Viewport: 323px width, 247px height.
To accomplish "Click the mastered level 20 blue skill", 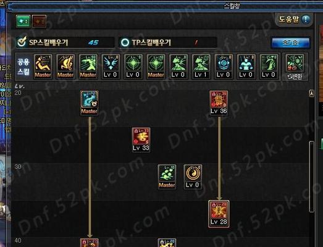I will pos(89,103).
